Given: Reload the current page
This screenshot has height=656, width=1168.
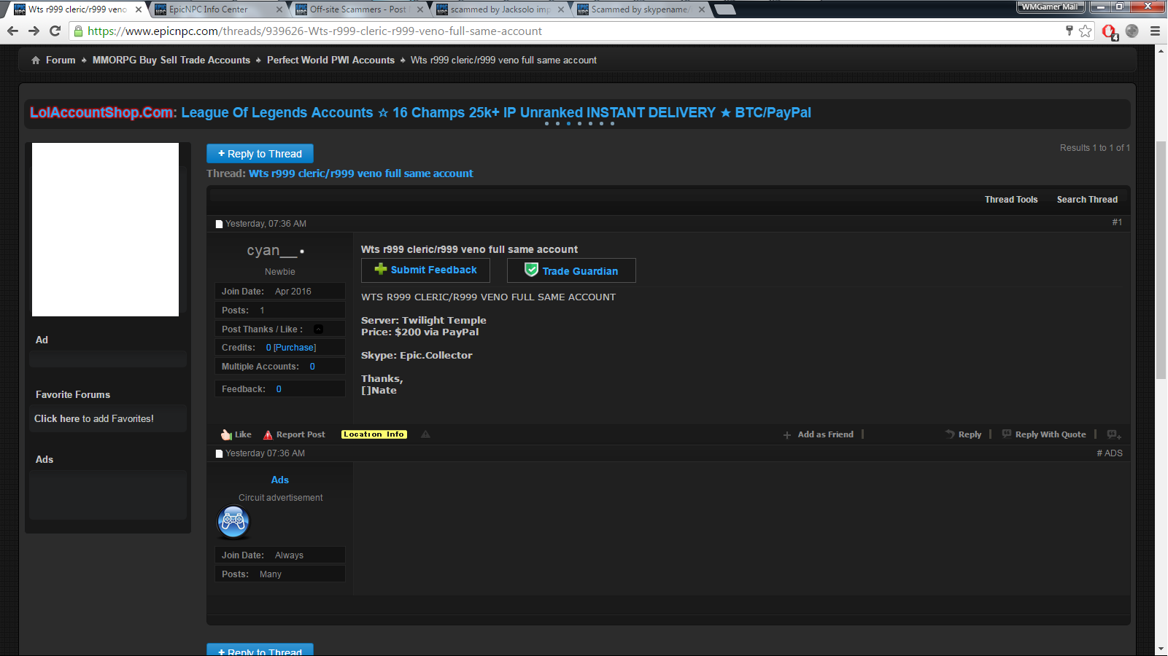Looking at the screenshot, I should point(55,31).
